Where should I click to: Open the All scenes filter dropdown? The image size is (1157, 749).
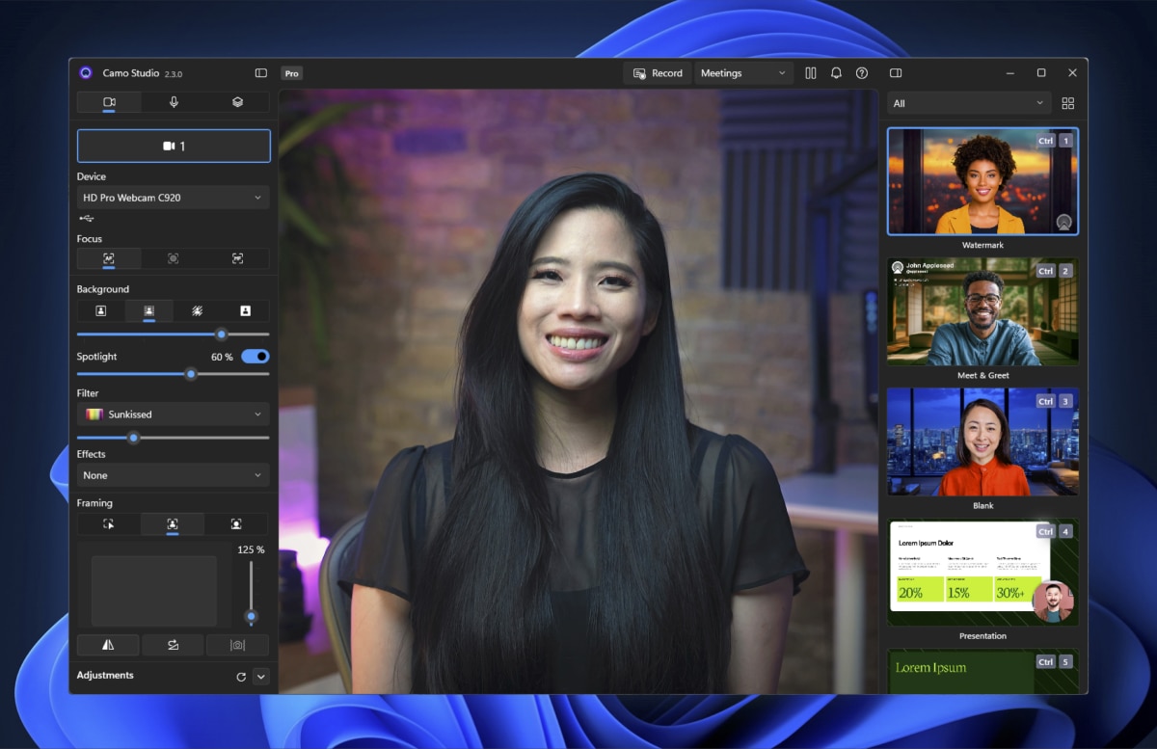969,103
